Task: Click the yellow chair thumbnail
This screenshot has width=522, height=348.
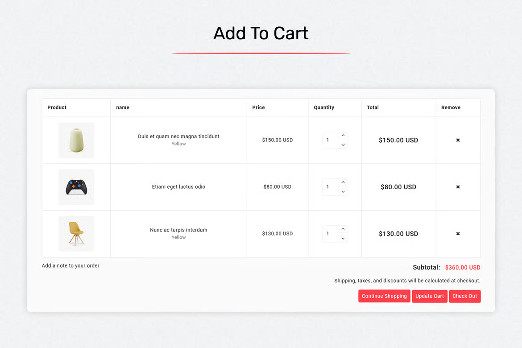Action: point(76,233)
